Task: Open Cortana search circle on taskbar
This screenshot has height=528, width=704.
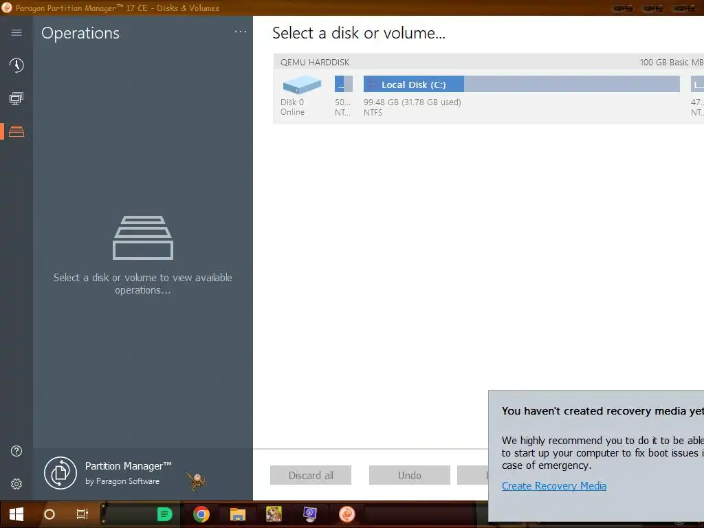Action: click(x=49, y=514)
